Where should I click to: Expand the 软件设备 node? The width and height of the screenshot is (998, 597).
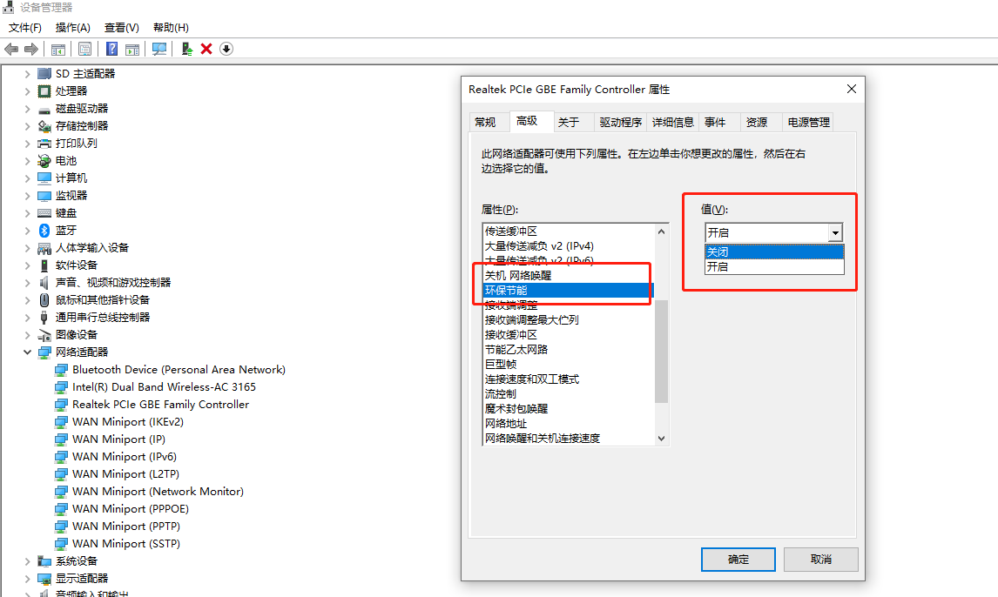27,265
